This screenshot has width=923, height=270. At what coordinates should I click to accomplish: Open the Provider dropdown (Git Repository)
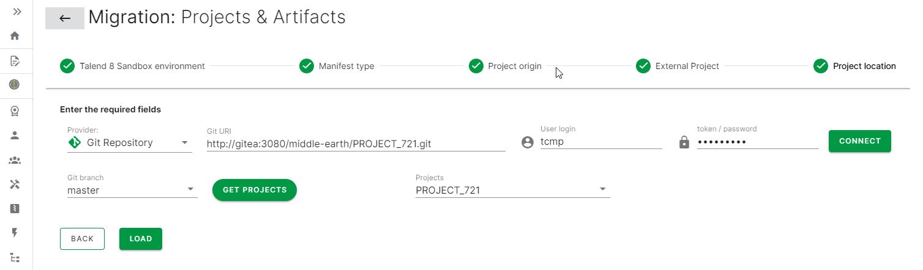click(130, 143)
